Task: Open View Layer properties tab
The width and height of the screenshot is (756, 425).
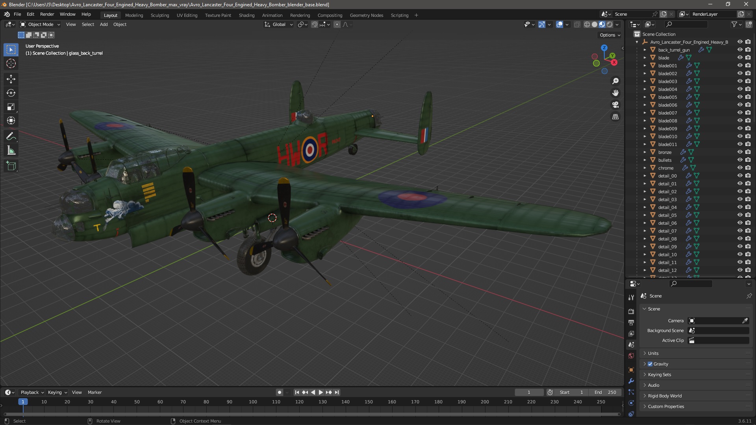Action: tap(631, 333)
